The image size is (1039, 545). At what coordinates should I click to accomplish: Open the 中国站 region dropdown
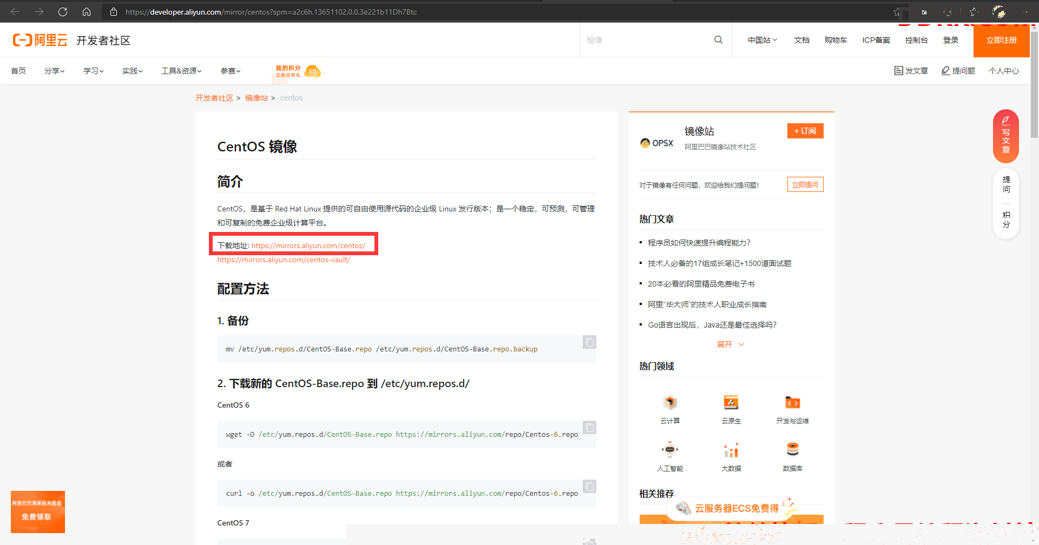762,40
